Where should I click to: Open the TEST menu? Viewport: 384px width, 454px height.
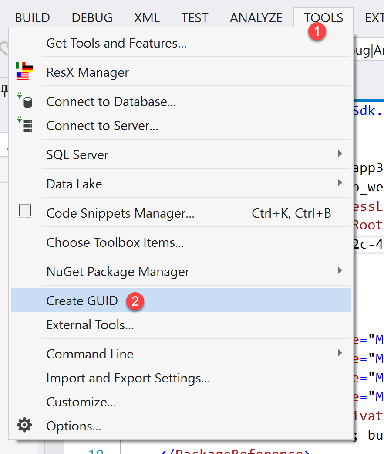pos(195,18)
